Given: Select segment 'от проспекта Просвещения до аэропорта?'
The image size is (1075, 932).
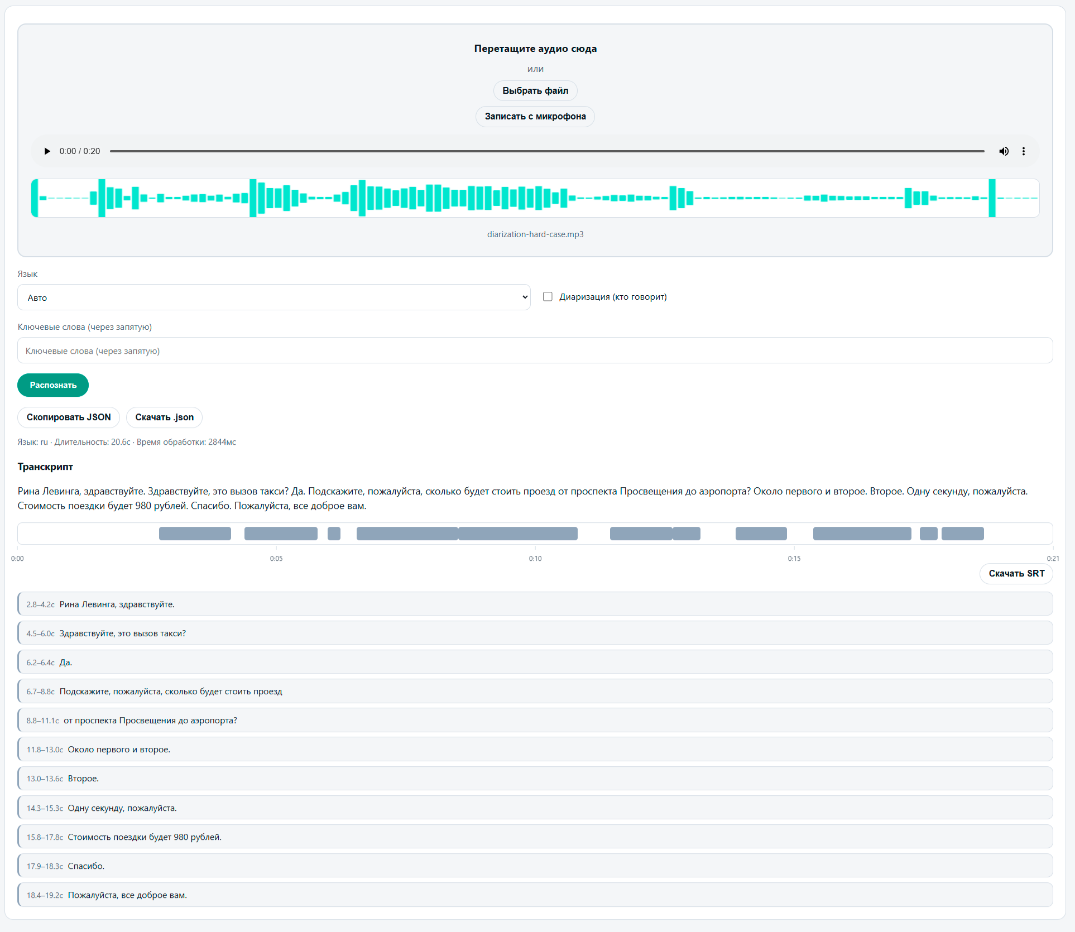Looking at the screenshot, I should coord(535,720).
